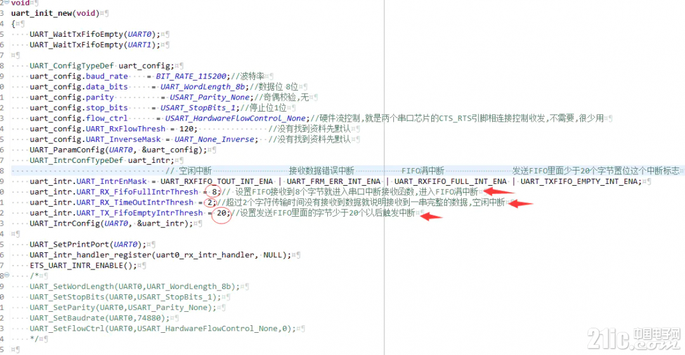Viewport: 685px width, 355px height.
Task: Click the closing */ of the comment block
Action: pos(34,338)
